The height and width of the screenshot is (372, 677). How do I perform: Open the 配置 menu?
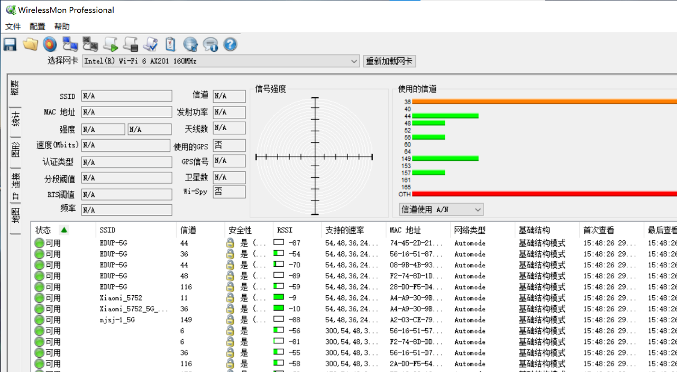click(38, 26)
